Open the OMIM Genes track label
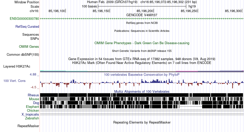Viewport: 244px width, 132px height. [29, 47]
